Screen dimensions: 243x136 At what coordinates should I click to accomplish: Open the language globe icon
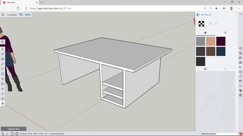click(17, 134)
